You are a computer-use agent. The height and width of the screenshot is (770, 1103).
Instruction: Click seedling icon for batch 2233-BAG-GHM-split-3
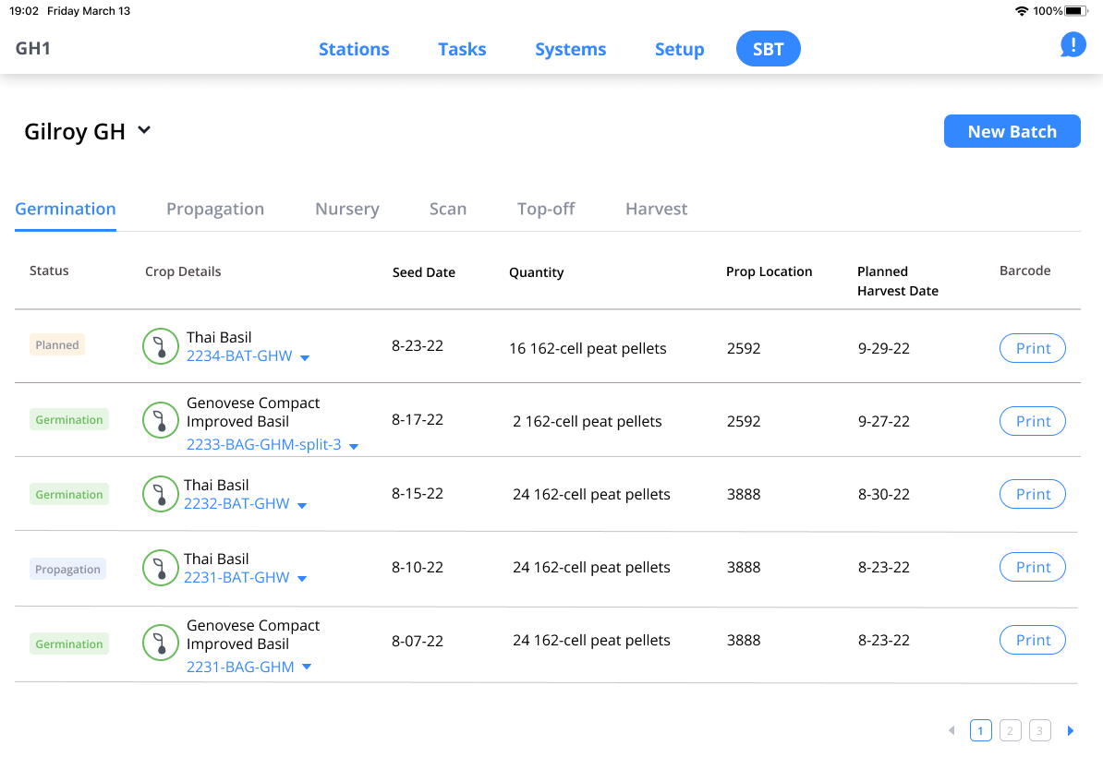[x=160, y=420]
